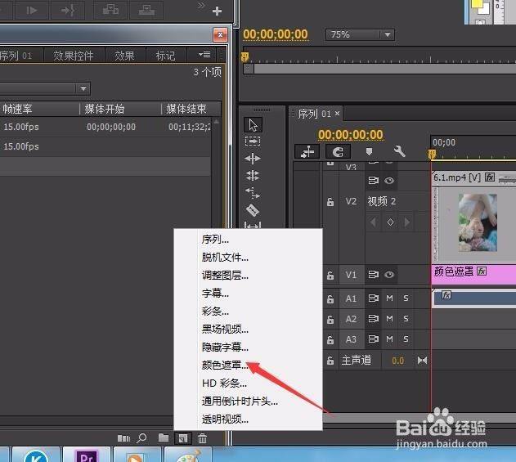Viewport: 516px width, 462px height.
Task: Open the K app icon in taskbar
Action: 36,455
